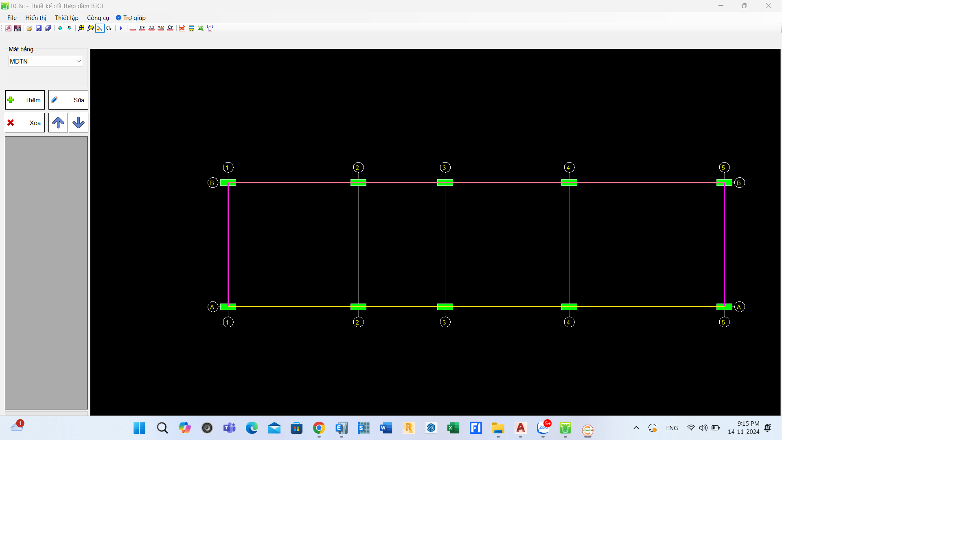Click the PDF export icon
This screenshot has height=550, width=977.
(x=182, y=28)
